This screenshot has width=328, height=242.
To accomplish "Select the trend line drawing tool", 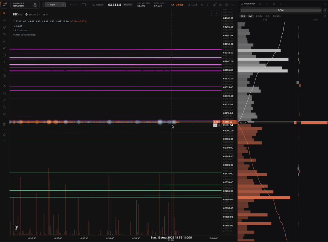I will click(4, 20).
